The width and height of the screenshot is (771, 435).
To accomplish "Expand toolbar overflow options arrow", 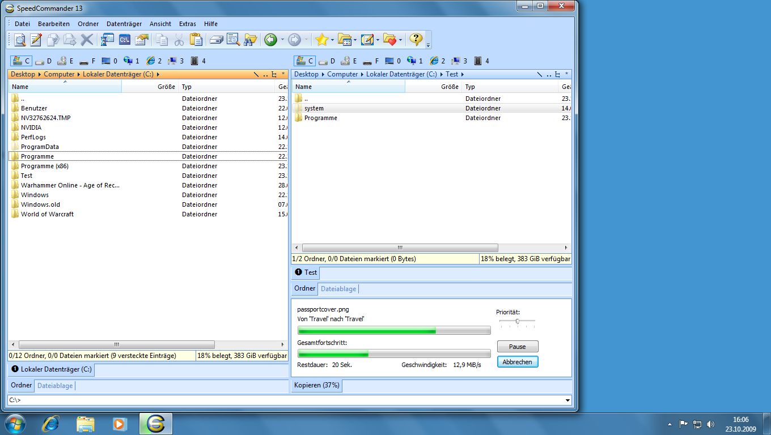I will tap(428, 45).
